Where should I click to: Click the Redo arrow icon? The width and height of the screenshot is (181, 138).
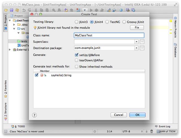29,10
